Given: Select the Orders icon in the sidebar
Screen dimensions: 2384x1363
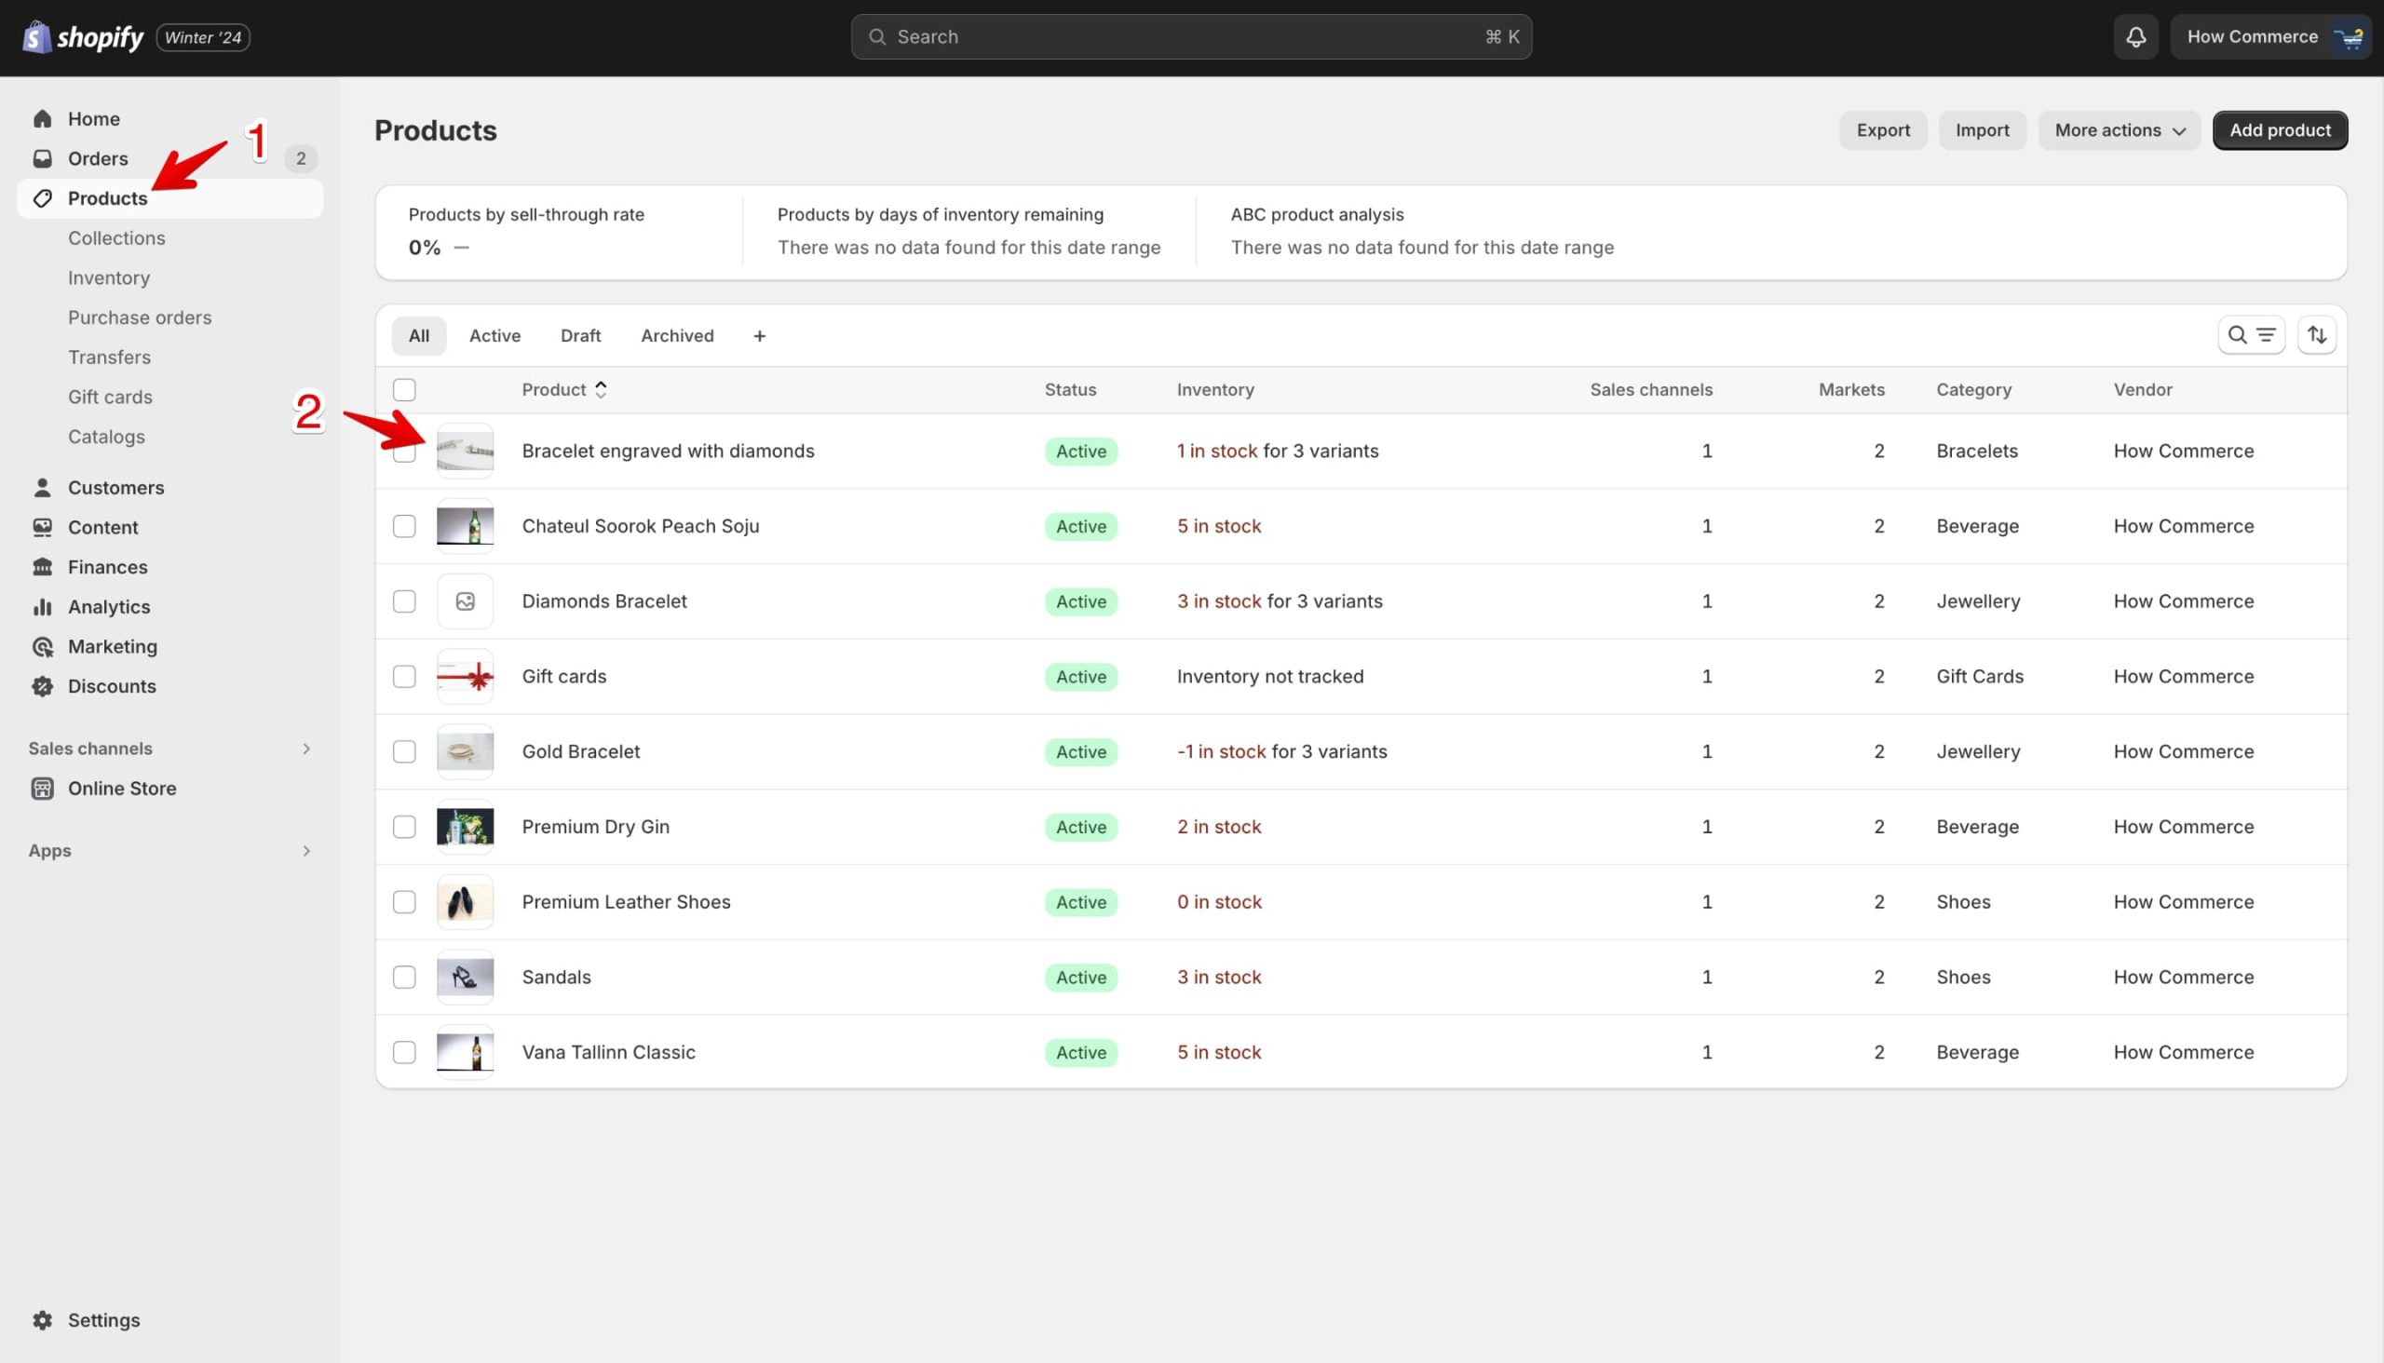Looking at the screenshot, I should click(x=42, y=158).
